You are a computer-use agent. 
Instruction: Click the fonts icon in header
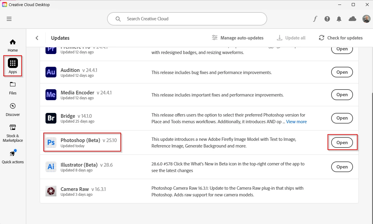(315, 19)
